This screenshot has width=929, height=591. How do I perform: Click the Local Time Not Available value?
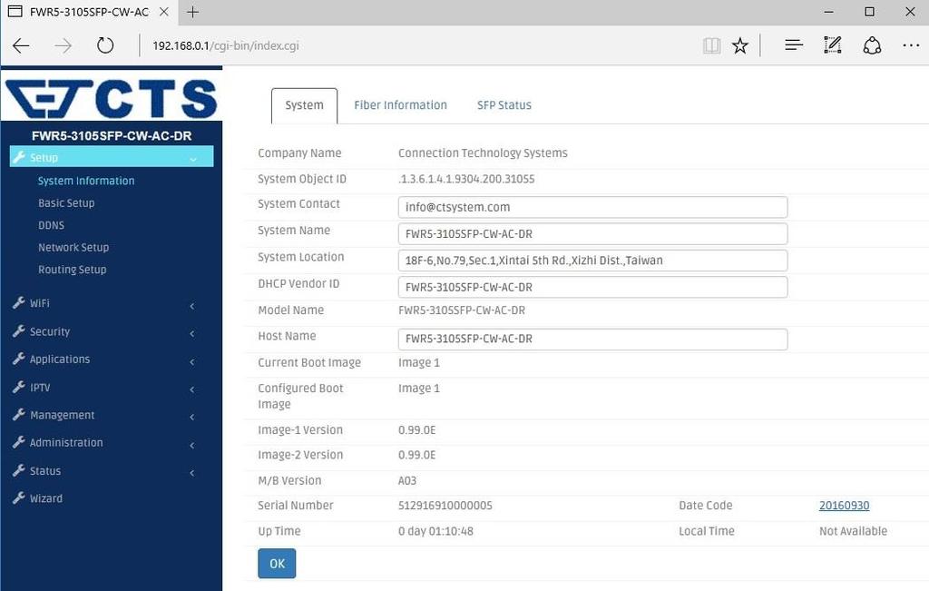pyautogui.click(x=853, y=531)
